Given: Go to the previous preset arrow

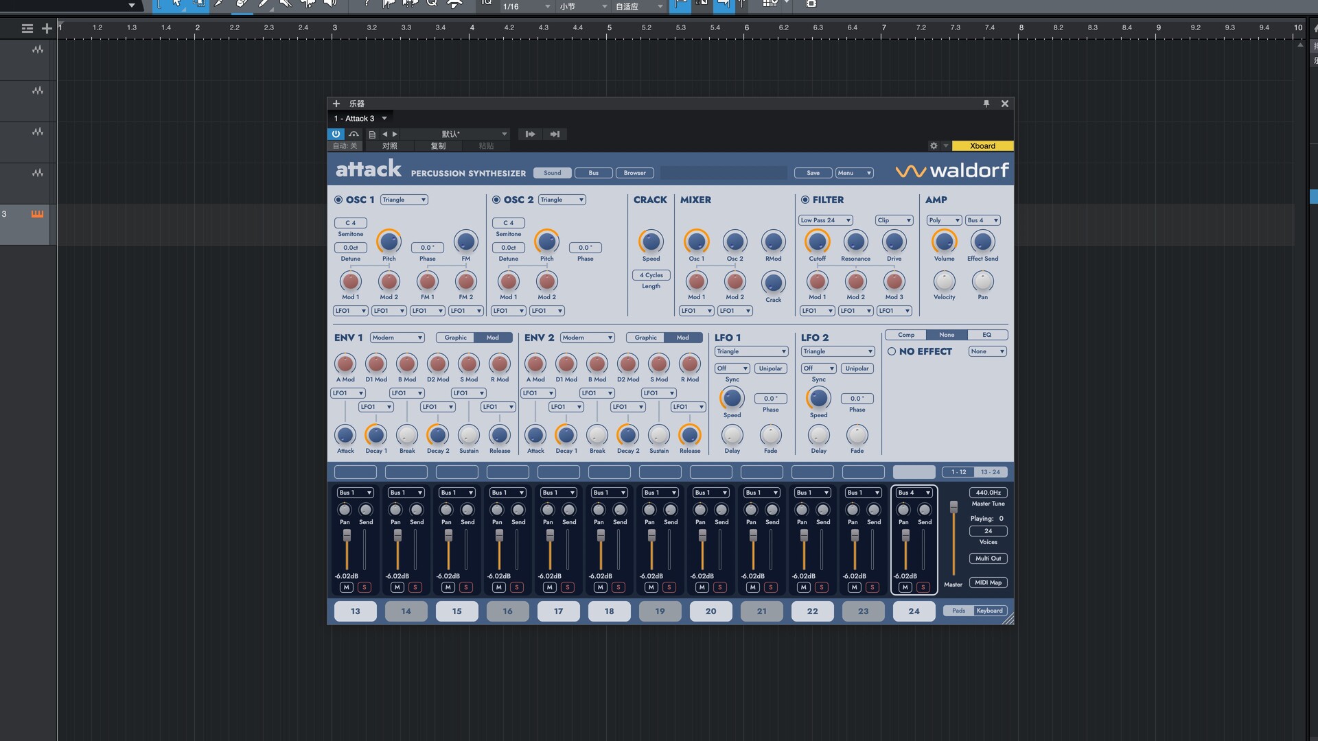Looking at the screenshot, I should click(x=385, y=134).
